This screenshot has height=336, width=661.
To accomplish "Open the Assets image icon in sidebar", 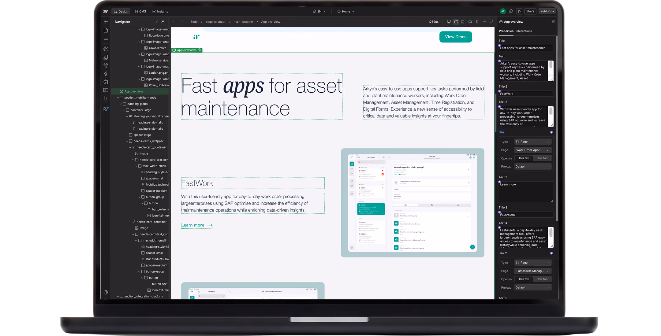I will tap(106, 82).
